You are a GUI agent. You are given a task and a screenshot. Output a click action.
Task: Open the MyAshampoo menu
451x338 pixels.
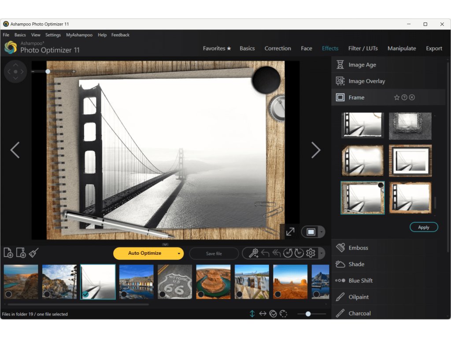(79, 35)
